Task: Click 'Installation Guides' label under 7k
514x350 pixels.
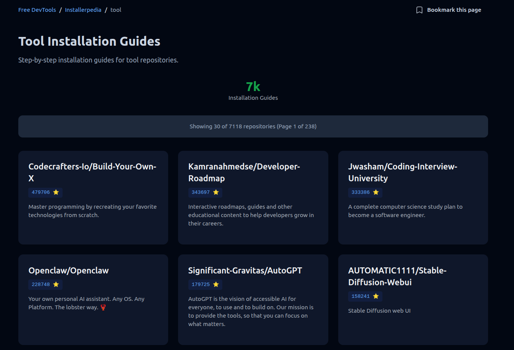Action: (253, 98)
